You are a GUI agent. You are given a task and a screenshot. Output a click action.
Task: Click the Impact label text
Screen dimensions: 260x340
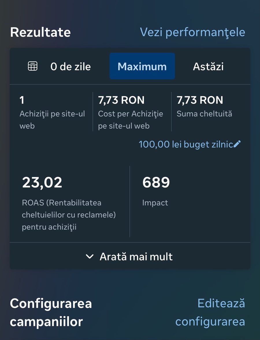point(155,203)
